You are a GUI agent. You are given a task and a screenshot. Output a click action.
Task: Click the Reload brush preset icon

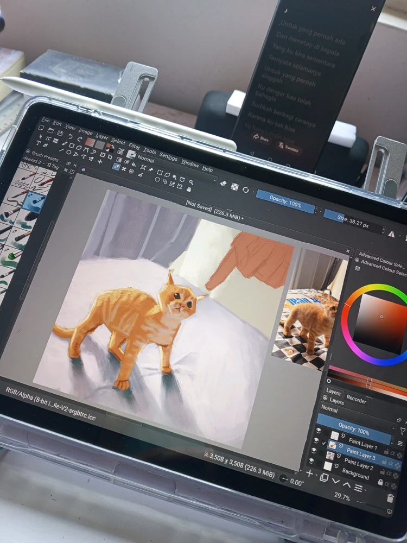point(246,190)
